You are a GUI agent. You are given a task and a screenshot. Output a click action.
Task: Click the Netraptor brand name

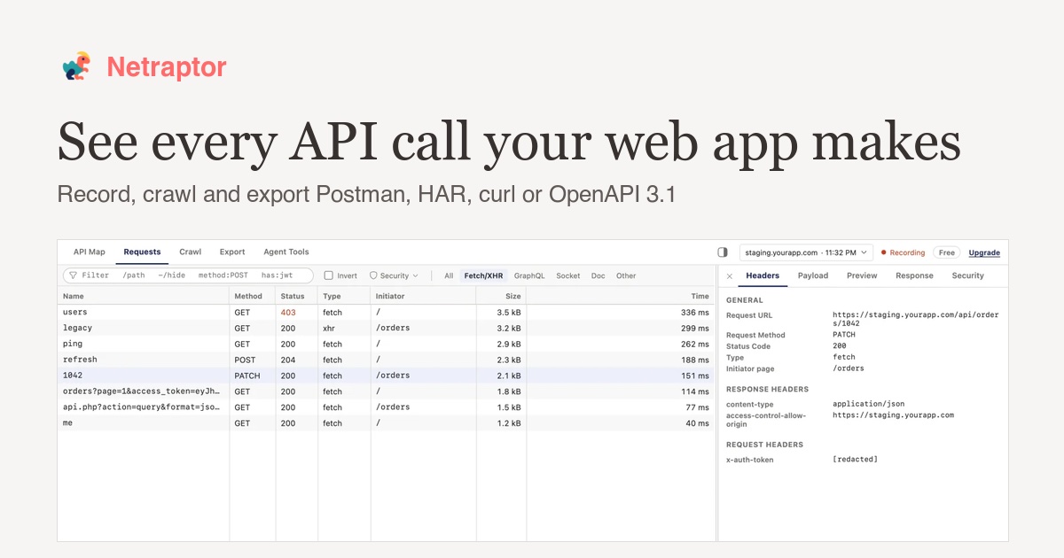tap(167, 66)
